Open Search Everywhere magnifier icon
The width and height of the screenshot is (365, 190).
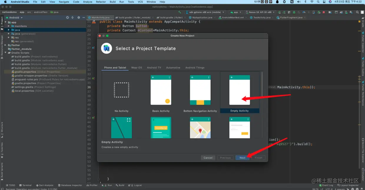coord(357,12)
